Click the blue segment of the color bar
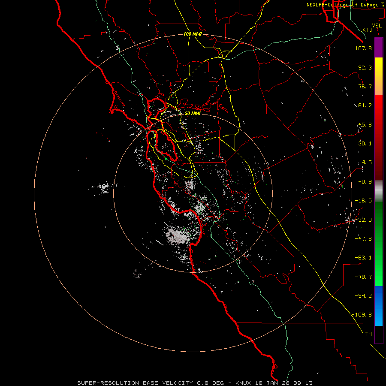This screenshot has width=386, height=386. (379, 306)
